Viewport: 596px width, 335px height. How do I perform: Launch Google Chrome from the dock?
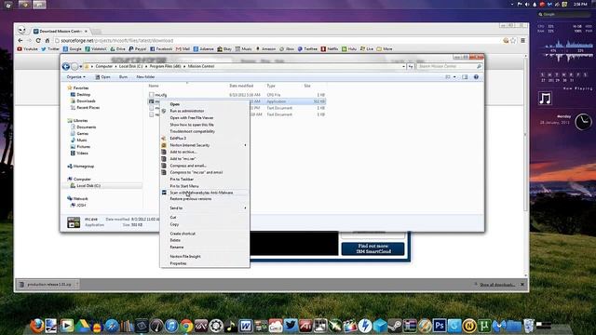click(186, 326)
